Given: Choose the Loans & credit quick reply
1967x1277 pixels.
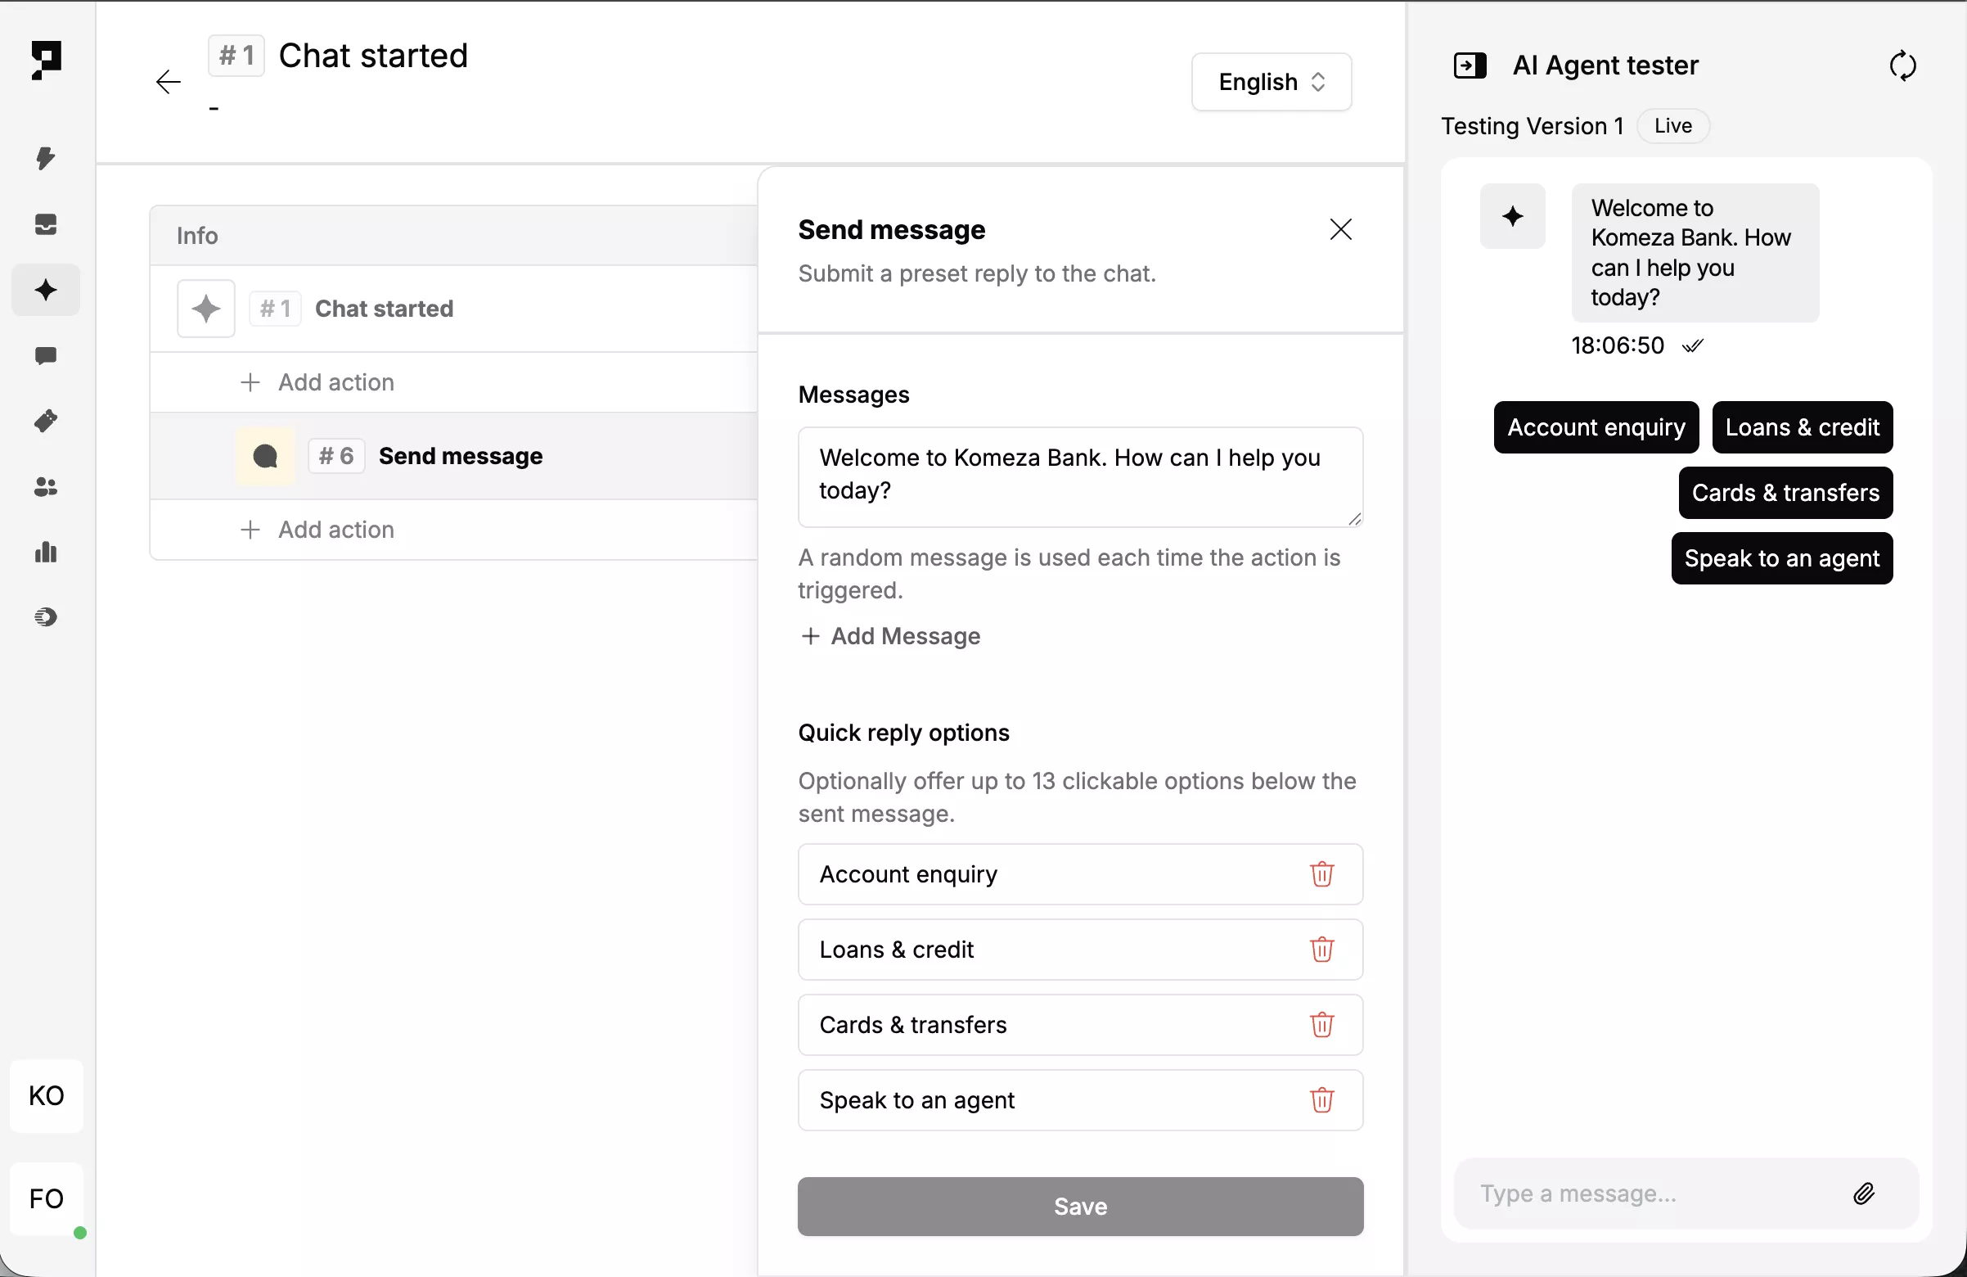Looking at the screenshot, I should (1802, 427).
